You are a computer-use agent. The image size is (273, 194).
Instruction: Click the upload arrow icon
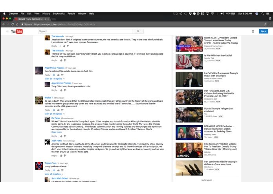tap(253, 31)
